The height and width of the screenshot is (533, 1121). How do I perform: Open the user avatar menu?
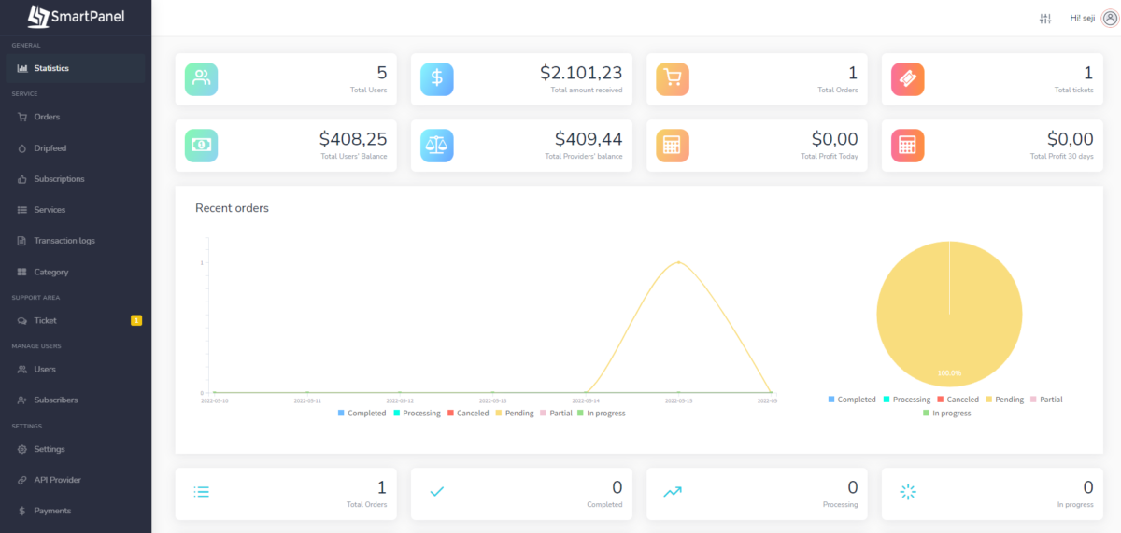pyautogui.click(x=1109, y=19)
